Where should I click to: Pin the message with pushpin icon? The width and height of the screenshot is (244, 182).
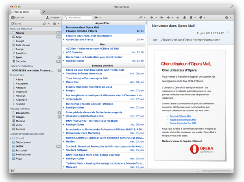point(228,32)
